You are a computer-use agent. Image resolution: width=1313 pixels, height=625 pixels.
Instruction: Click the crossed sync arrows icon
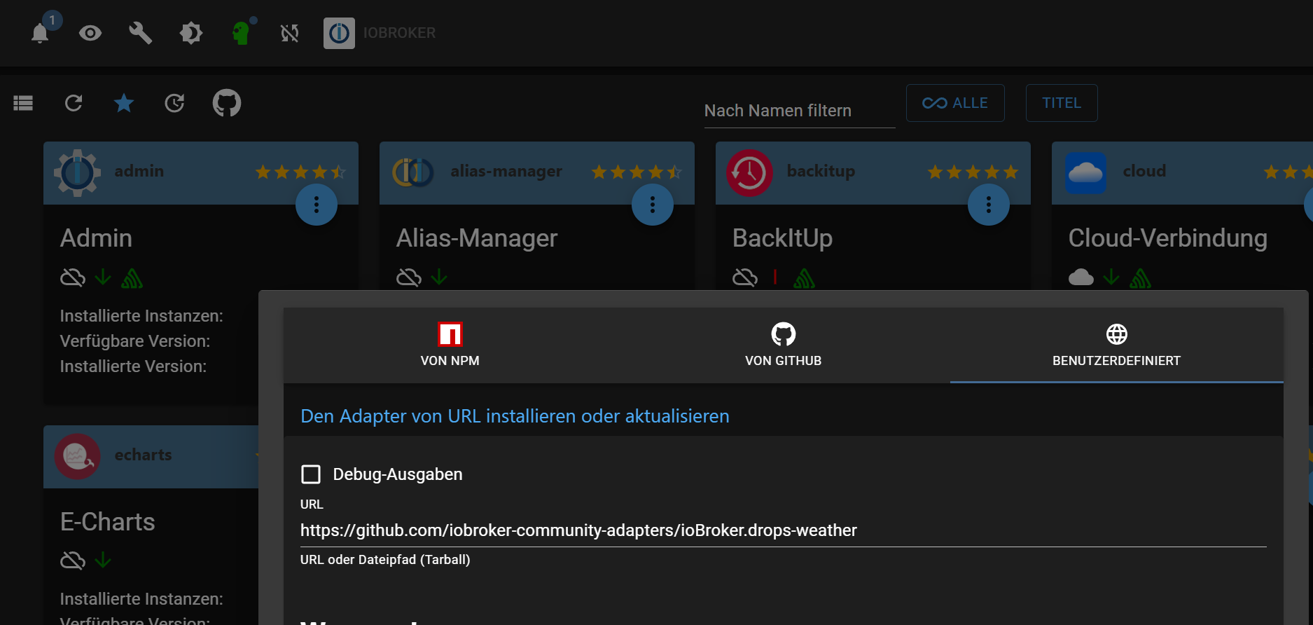[x=290, y=33]
